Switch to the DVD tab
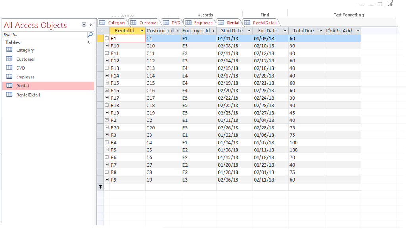Image resolution: width=406 pixels, height=229 pixels. 174,23
